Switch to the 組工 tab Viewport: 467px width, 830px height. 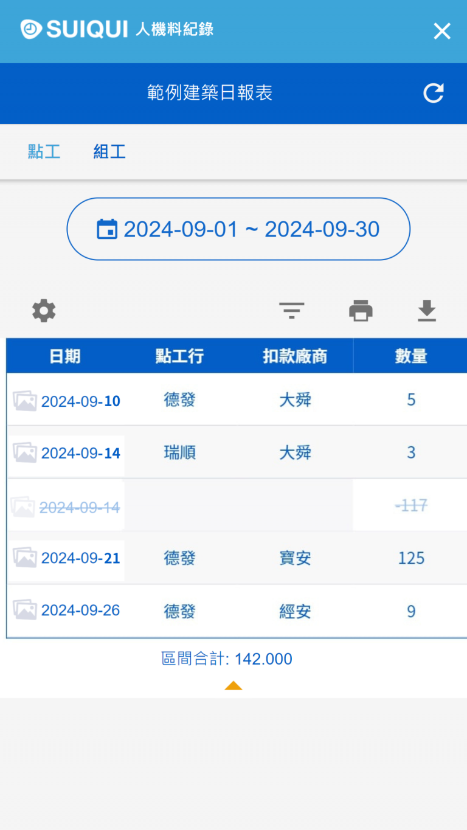109,151
